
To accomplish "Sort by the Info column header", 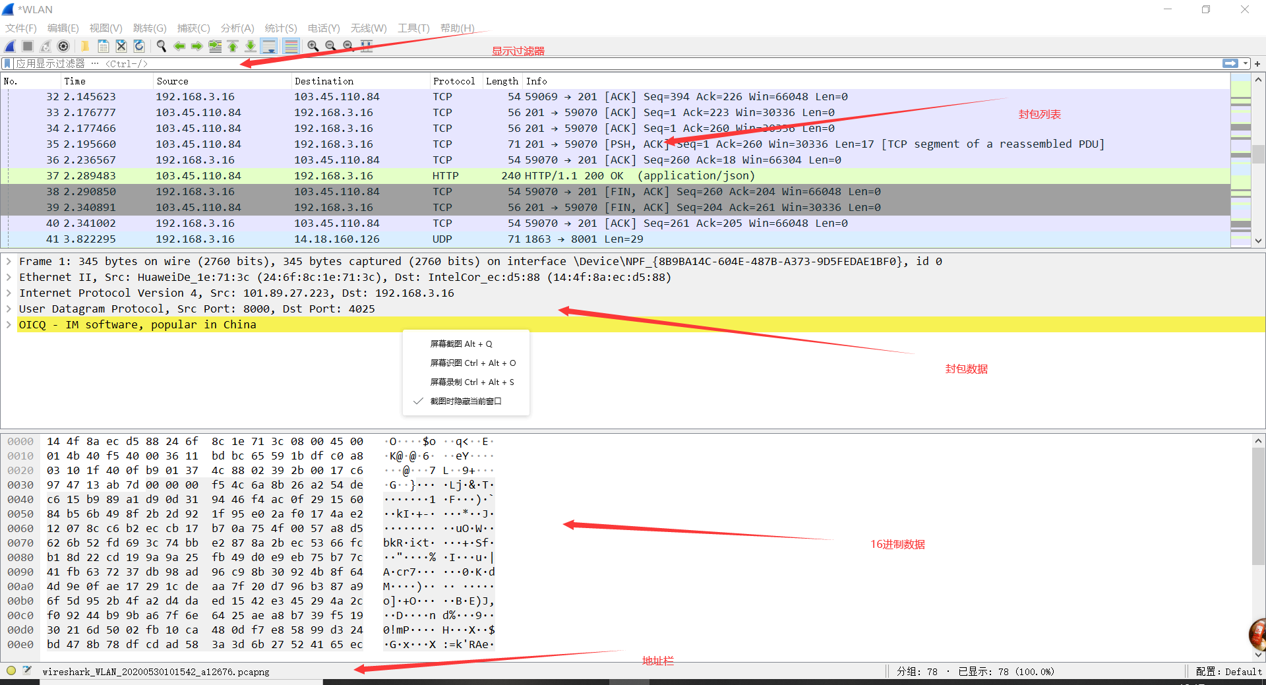I will pos(876,81).
